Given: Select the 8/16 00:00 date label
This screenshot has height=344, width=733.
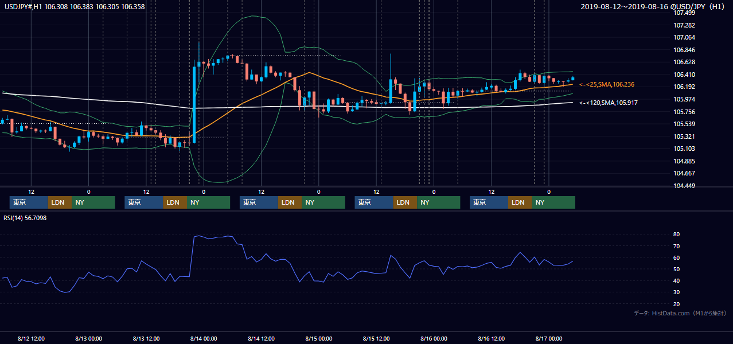Looking at the screenshot, I should tap(434, 338).
